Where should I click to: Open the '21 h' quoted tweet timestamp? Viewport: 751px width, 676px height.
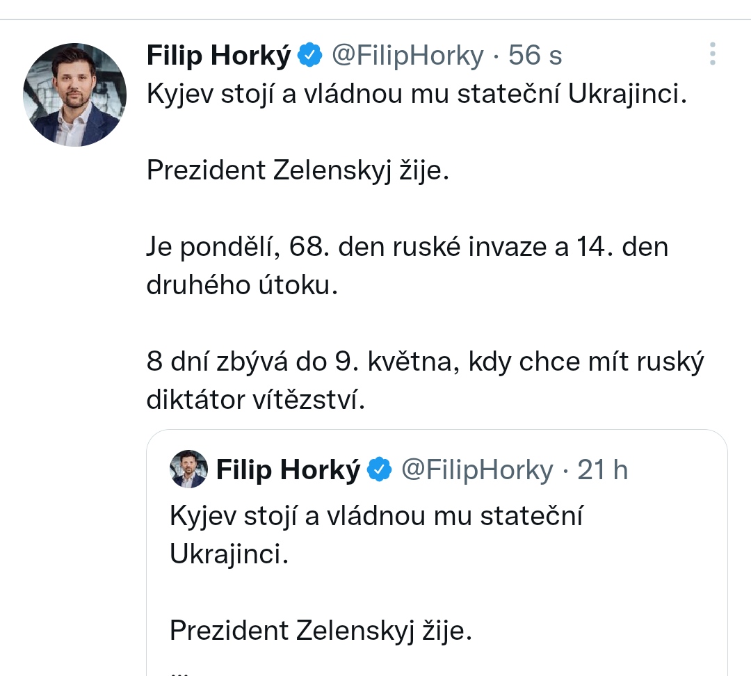pyautogui.click(x=603, y=470)
